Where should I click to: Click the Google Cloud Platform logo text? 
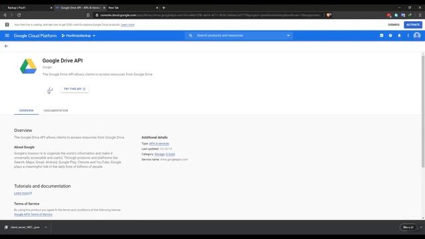tap(35, 35)
